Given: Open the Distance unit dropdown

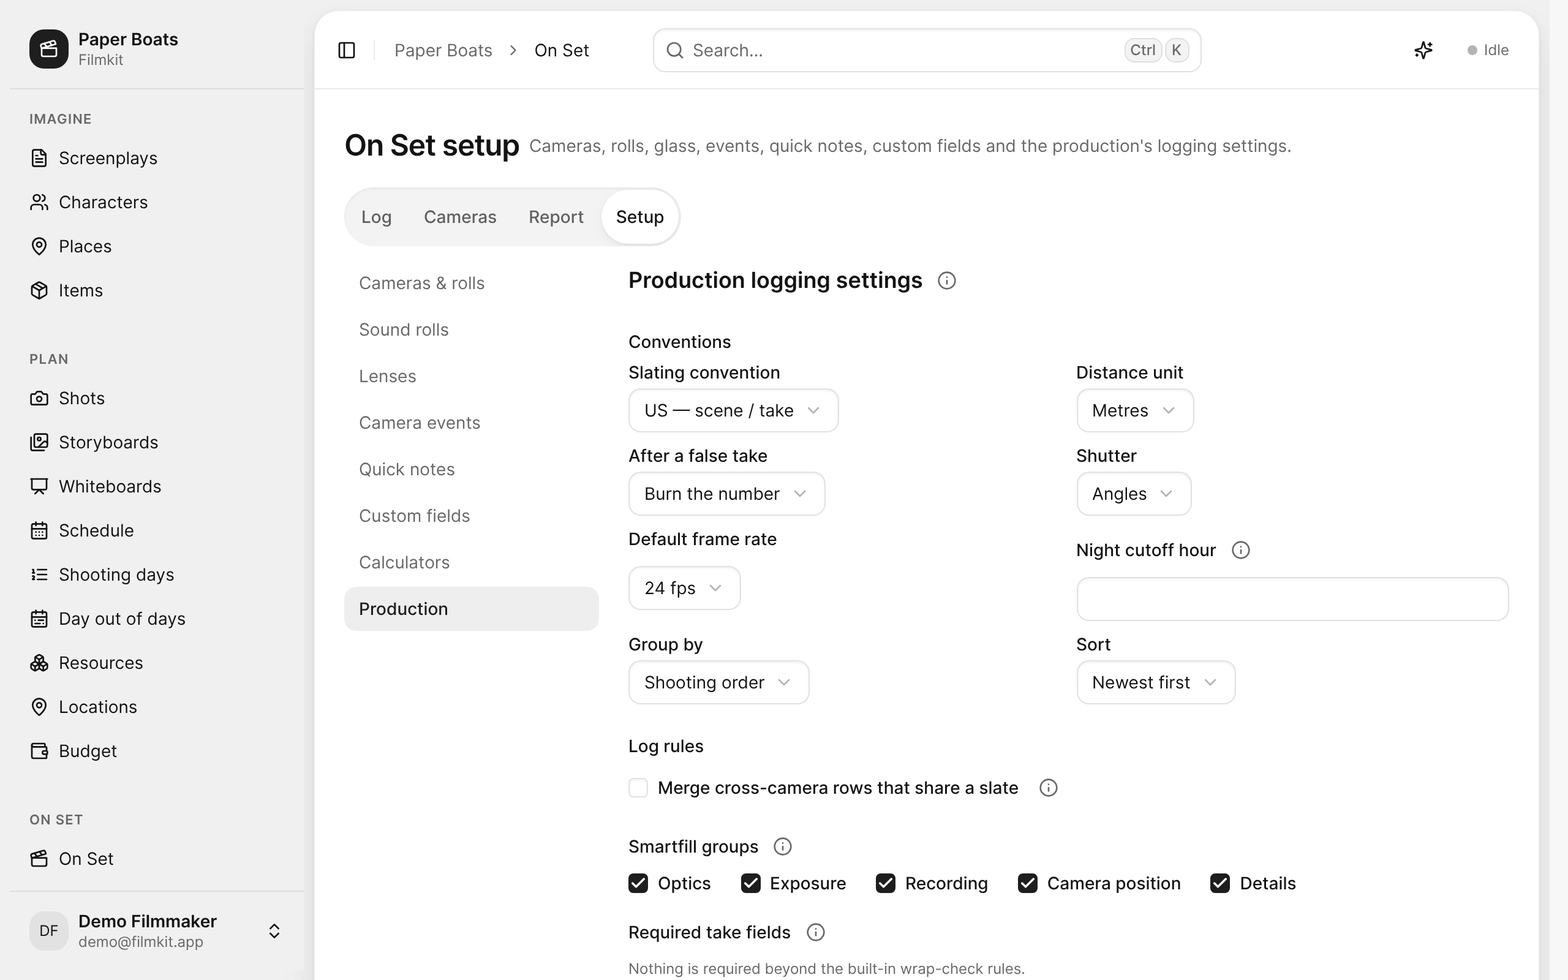Looking at the screenshot, I should [x=1134, y=410].
